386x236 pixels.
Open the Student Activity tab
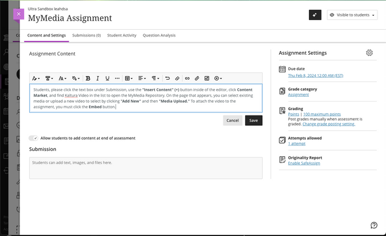coord(121,35)
